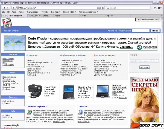This screenshot has width=164, height=129.
Task: Reload the page with the refresh icon
Action: [x=103, y=8]
